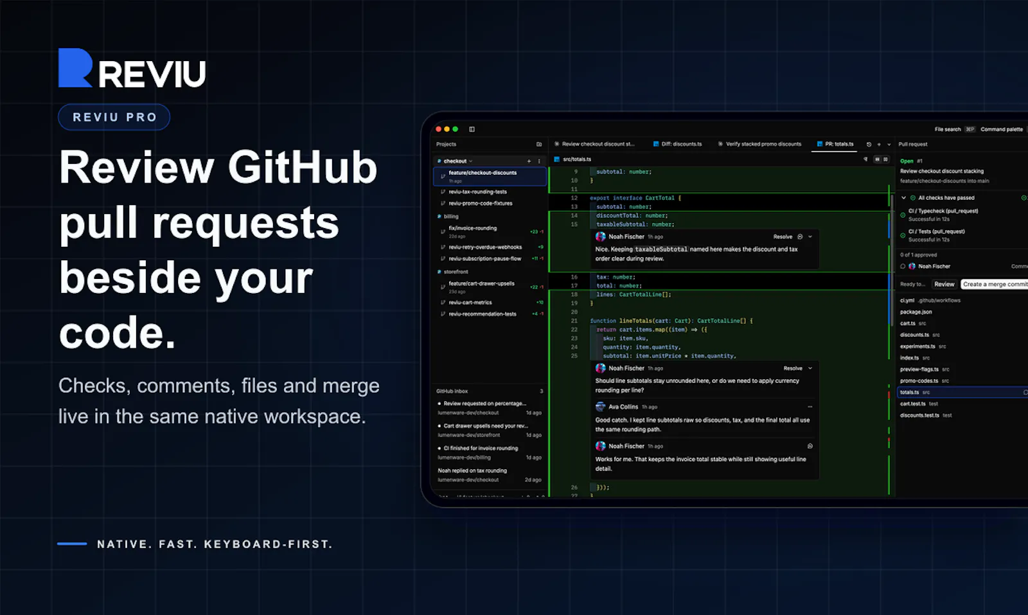Open CI / Typecheck check status icon
The image size is (1028, 615).
[903, 215]
